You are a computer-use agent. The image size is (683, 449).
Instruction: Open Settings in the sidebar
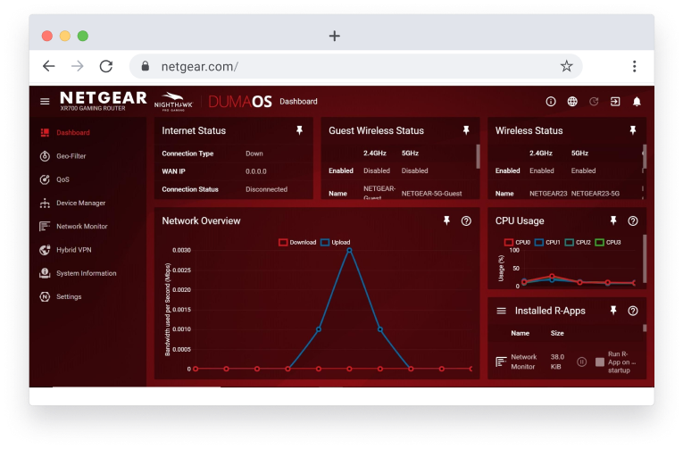pyautogui.click(x=69, y=297)
